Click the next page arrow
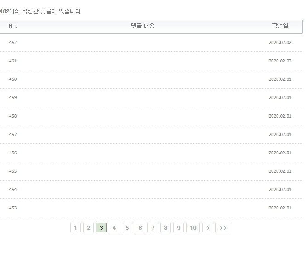This screenshot has width=306, height=277. click(208, 228)
